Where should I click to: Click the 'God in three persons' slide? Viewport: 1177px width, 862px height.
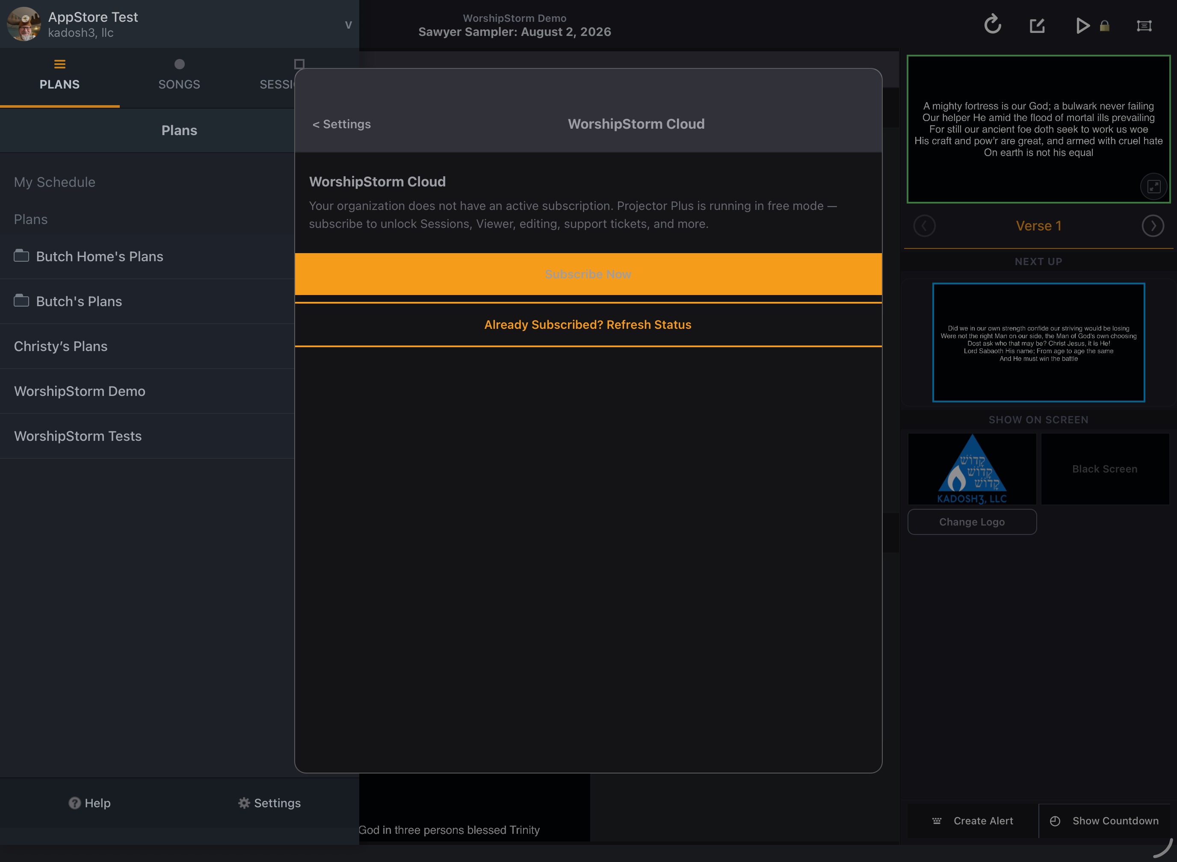click(x=474, y=807)
